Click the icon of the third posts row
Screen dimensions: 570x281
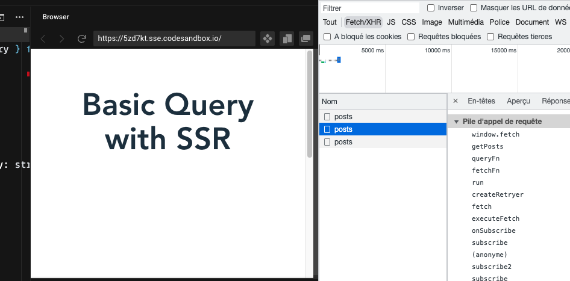click(327, 142)
